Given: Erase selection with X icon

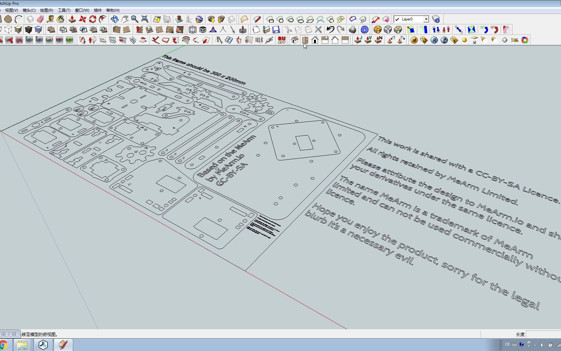Looking at the screenshot, I should (319, 30).
